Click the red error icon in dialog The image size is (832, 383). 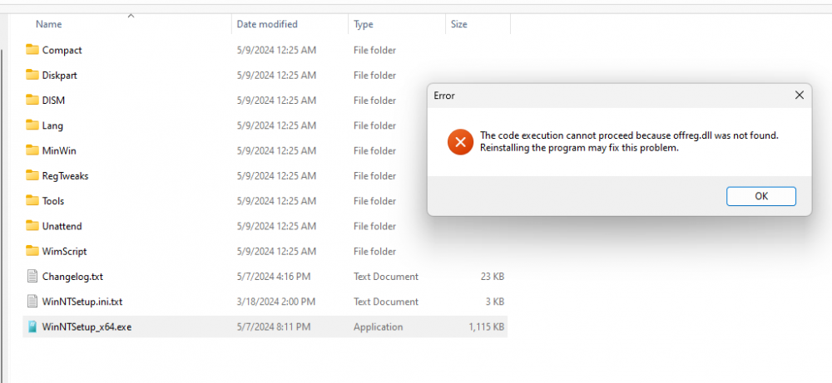(459, 142)
